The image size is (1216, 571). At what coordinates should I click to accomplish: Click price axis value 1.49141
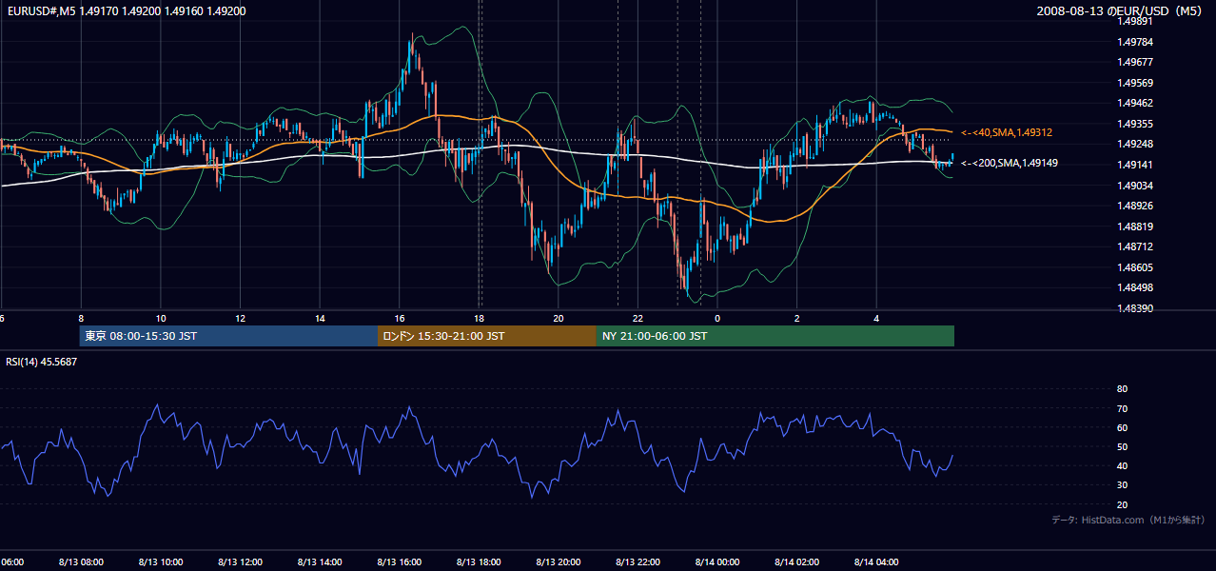(1136, 165)
